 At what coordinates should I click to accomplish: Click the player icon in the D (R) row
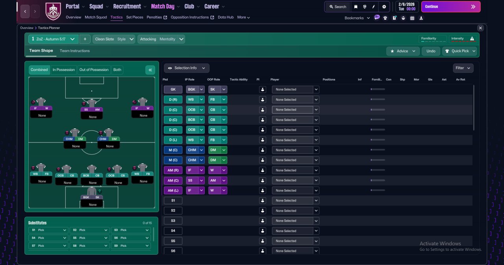[263, 100]
